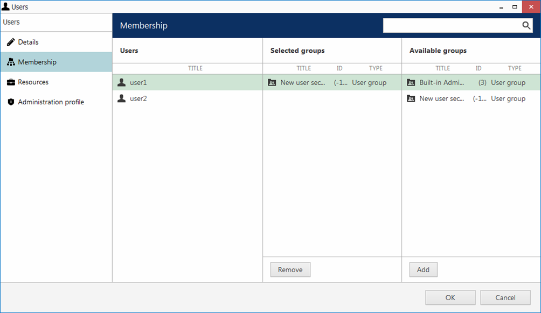
Task: Click the pencil icon beside Details
Action: click(11, 42)
